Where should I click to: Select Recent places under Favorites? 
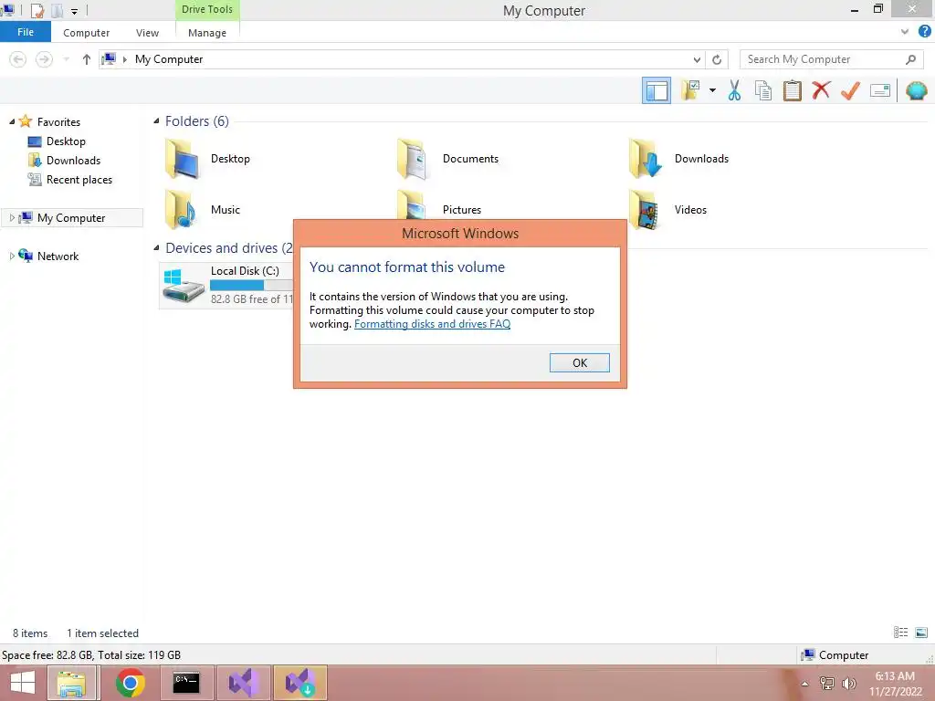tap(79, 180)
